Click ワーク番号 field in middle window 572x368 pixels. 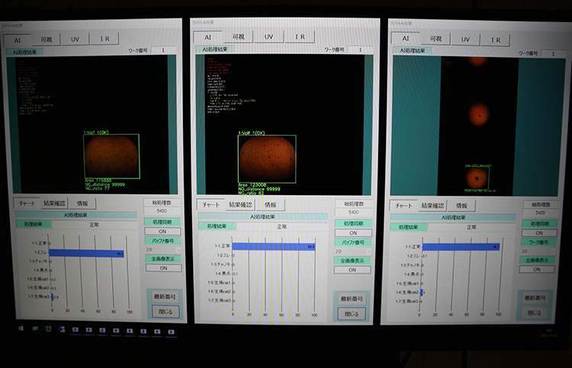click(x=361, y=50)
